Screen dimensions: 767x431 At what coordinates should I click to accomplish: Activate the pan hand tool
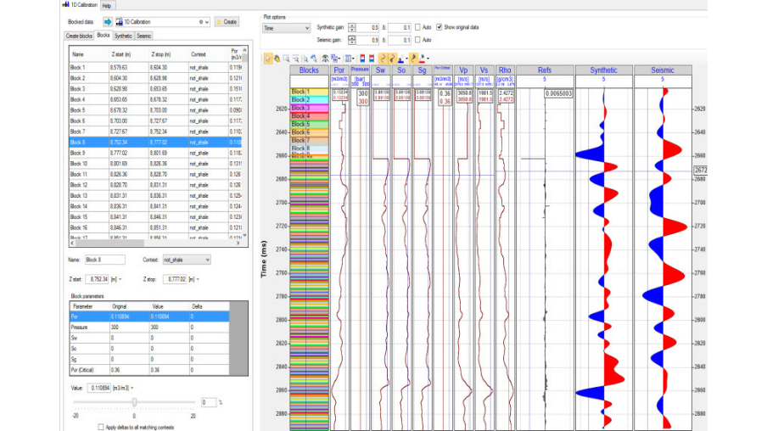pos(277,59)
